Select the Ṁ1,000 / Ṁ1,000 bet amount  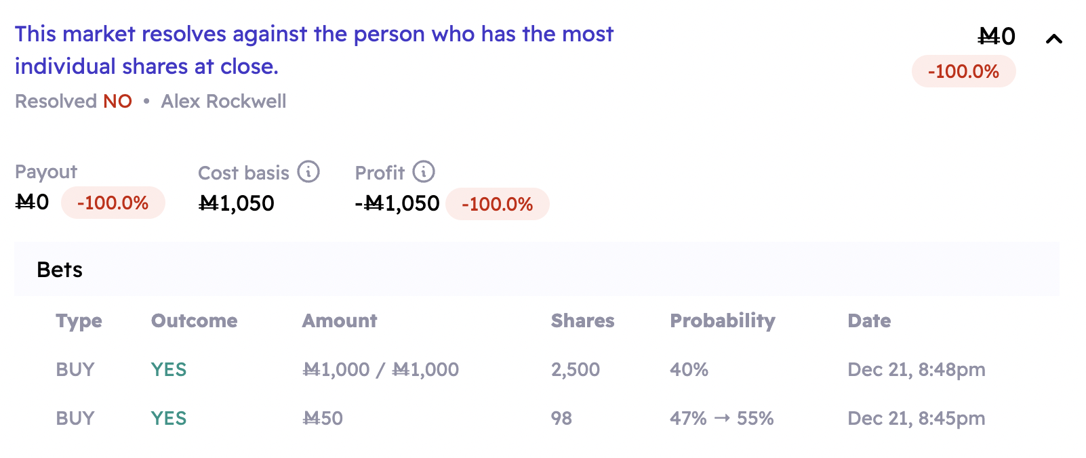coord(380,370)
